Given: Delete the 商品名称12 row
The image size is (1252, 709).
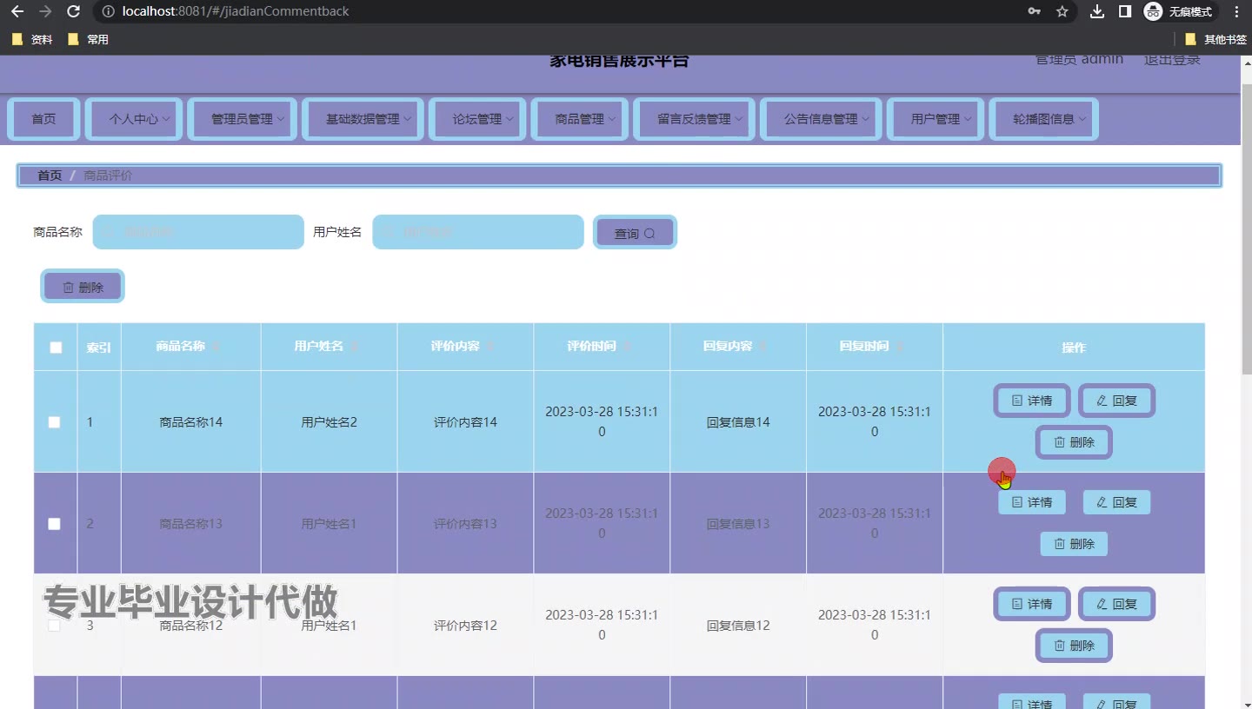Looking at the screenshot, I should pos(1075,646).
